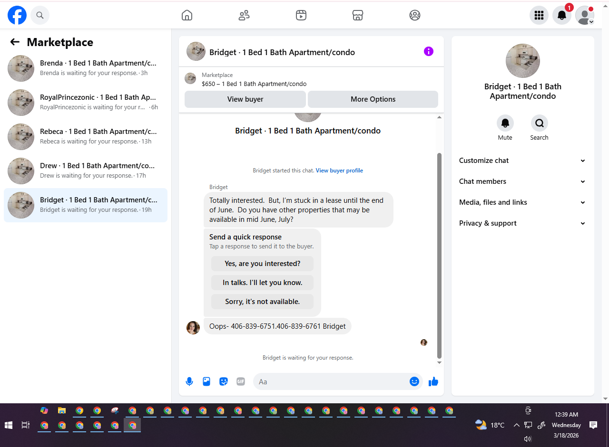The width and height of the screenshot is (609, 447).
Task: Click the purple conversation info icon
Action: [x=429, y=51]
